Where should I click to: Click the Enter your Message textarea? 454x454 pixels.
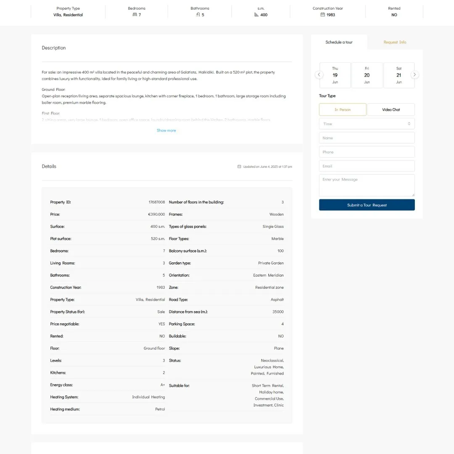[x=367, y=185]
